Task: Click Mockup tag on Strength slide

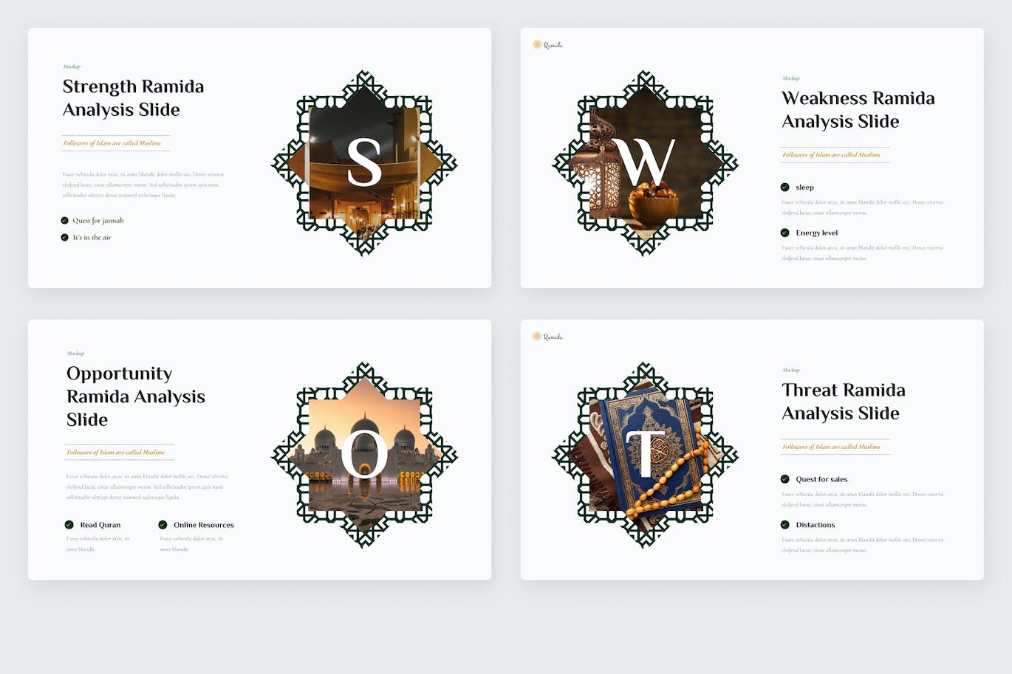Action: [72, 66]
